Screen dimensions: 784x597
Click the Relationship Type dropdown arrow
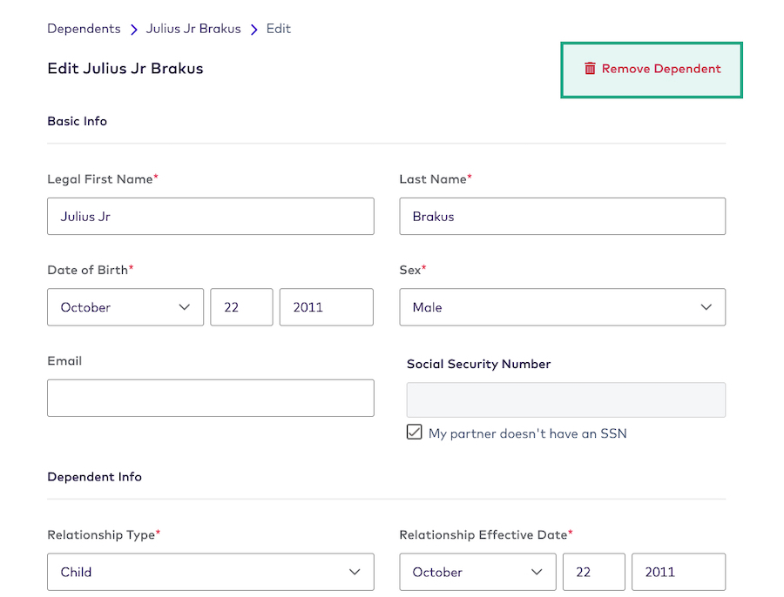click(x=355, y=572)
